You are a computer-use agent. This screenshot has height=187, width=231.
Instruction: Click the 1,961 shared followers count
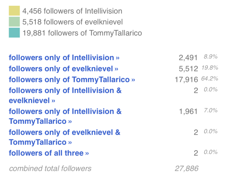tap(188, 112)
